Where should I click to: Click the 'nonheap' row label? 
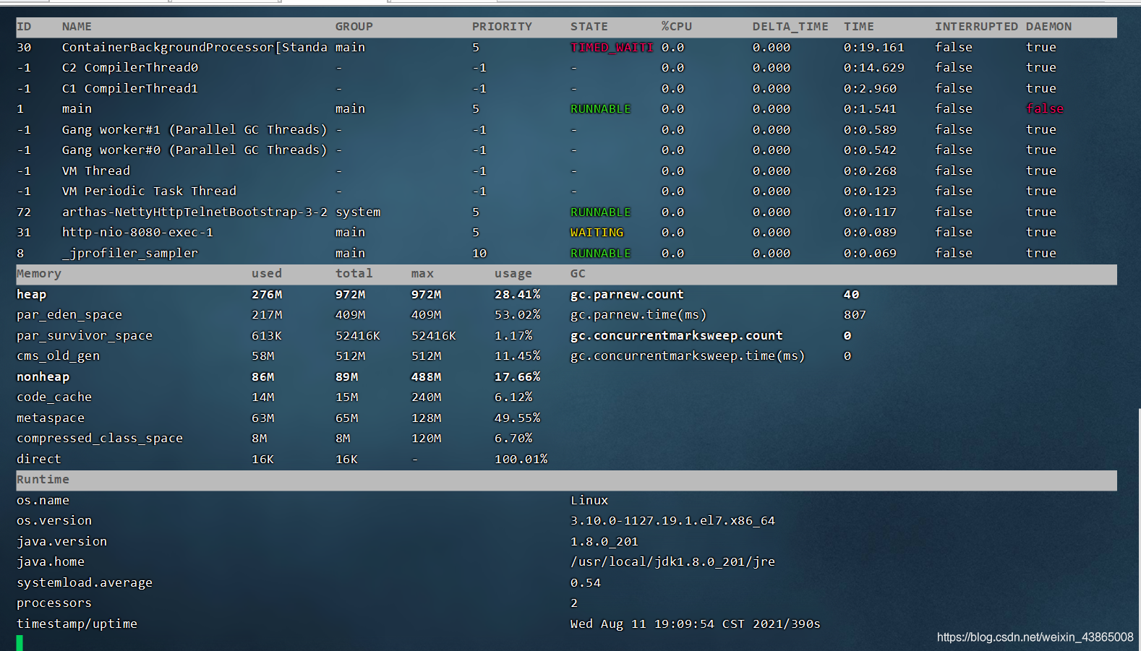(43, 376)
